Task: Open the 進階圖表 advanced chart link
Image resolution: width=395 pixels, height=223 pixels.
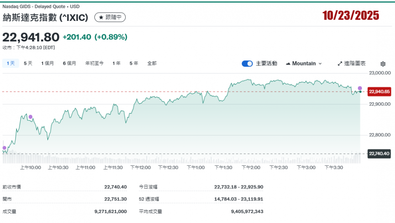Action: click(355, 64)
